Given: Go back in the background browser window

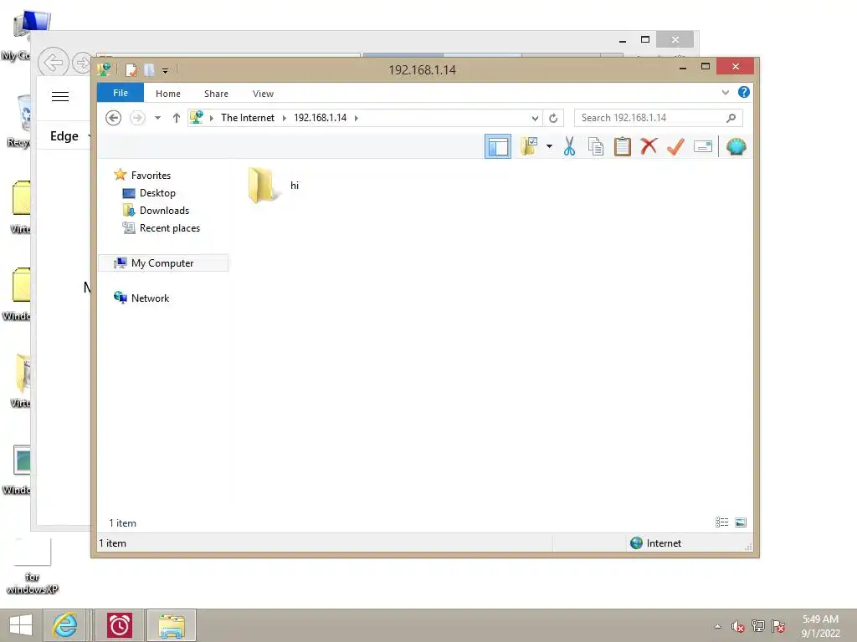Looking at the screenshot, I should click(x=53, y=63).
